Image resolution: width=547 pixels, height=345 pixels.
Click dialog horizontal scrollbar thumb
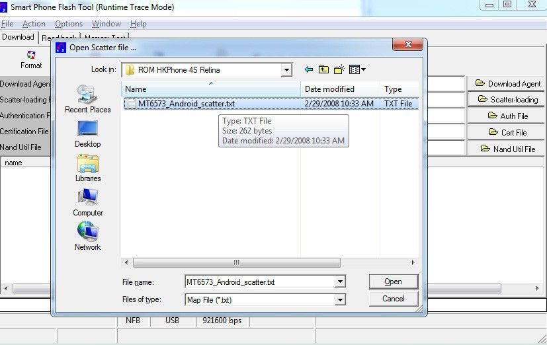coord(237,262)
